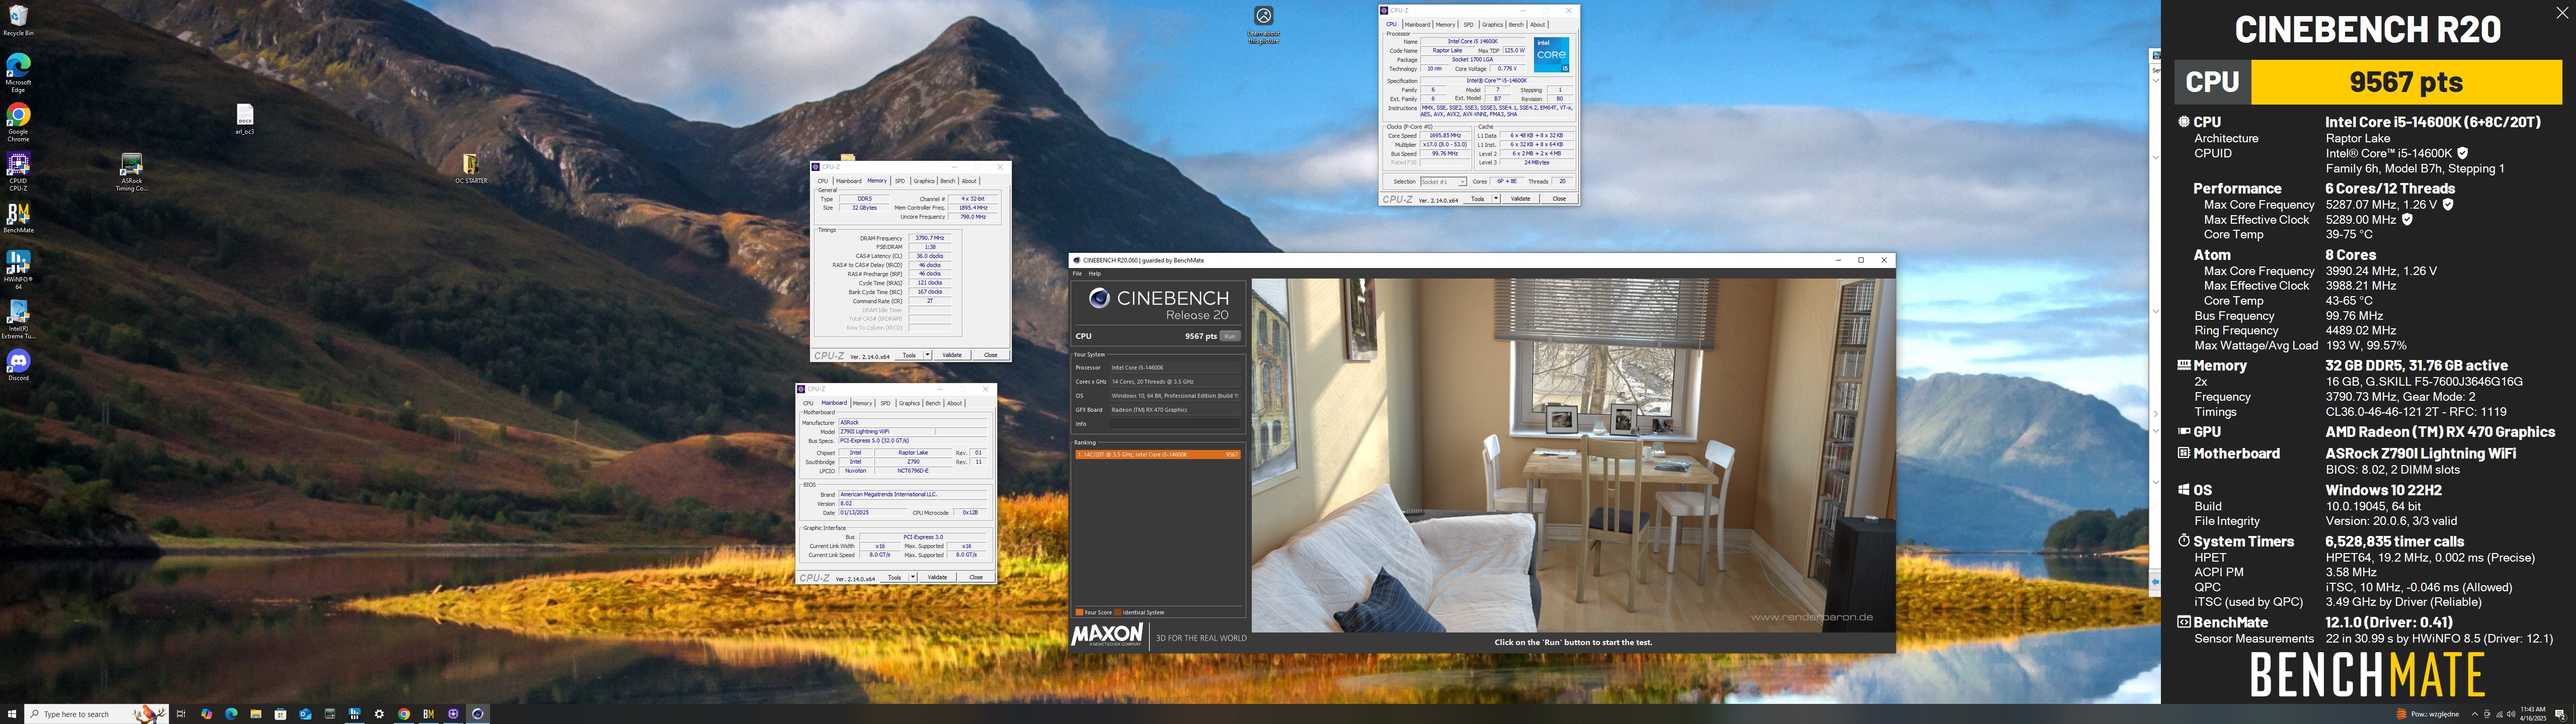Click the Z790I Lightning WiFi model field
This screenshot has height=724, width=2576.
(885, 432)
